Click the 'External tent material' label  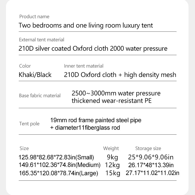(42, 40)
